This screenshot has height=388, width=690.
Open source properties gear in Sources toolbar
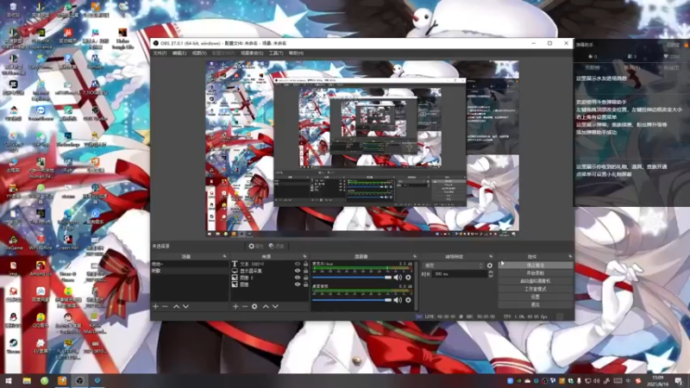[x=254, y=306]
